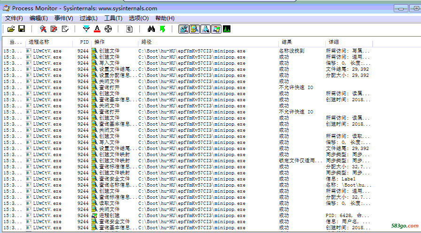Select the 进程创建 operation row
The width and height of the screenshot is (421, 233).
click(x=187, y=216)
